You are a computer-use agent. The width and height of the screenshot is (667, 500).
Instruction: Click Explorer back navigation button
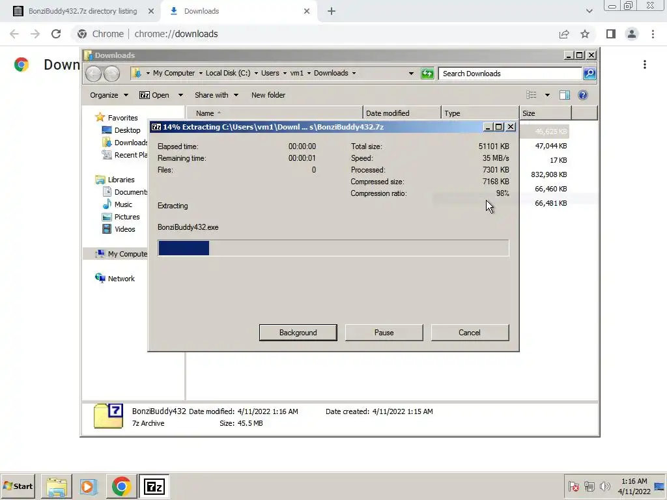click(93, 74)
